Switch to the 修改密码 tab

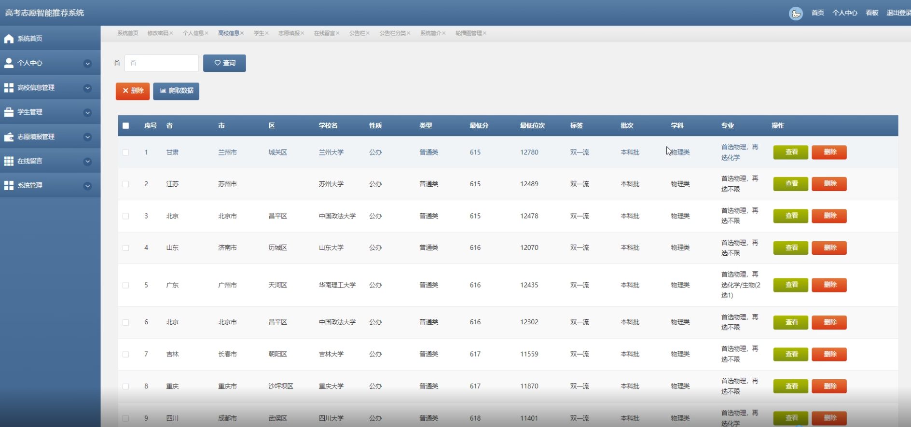click(x=158, y=33)
